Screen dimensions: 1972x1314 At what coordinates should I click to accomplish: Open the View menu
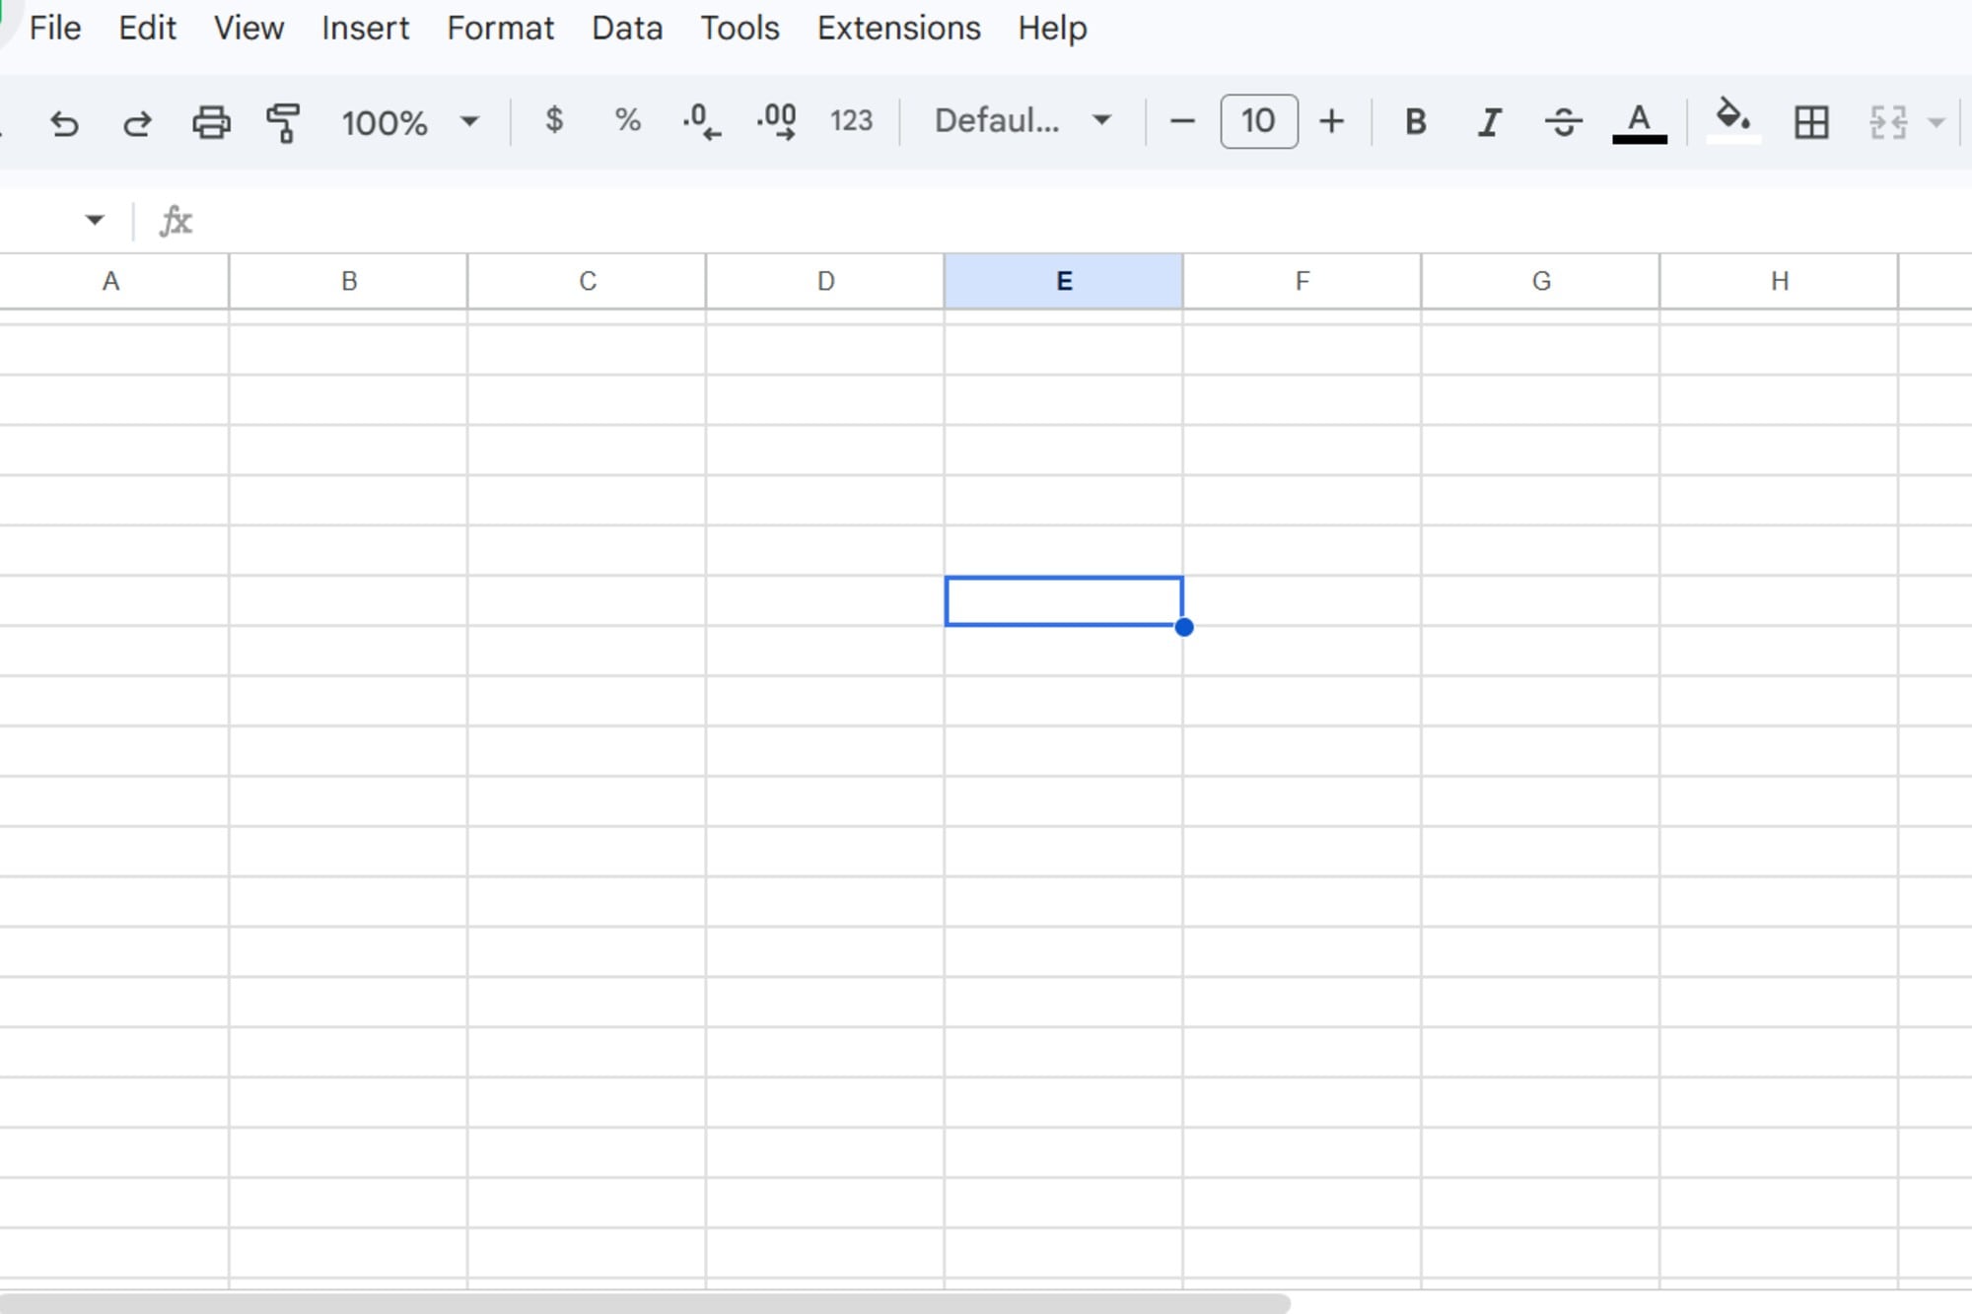(249, 28)
